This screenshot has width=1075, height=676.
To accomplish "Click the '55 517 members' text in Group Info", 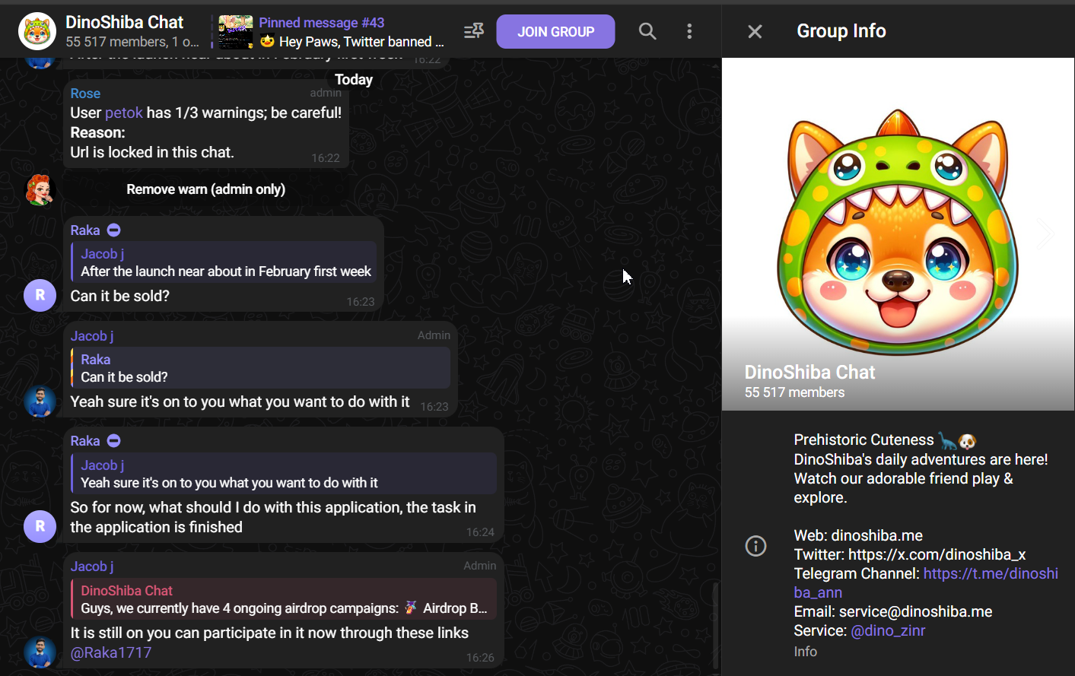I will tap(794, 392).
